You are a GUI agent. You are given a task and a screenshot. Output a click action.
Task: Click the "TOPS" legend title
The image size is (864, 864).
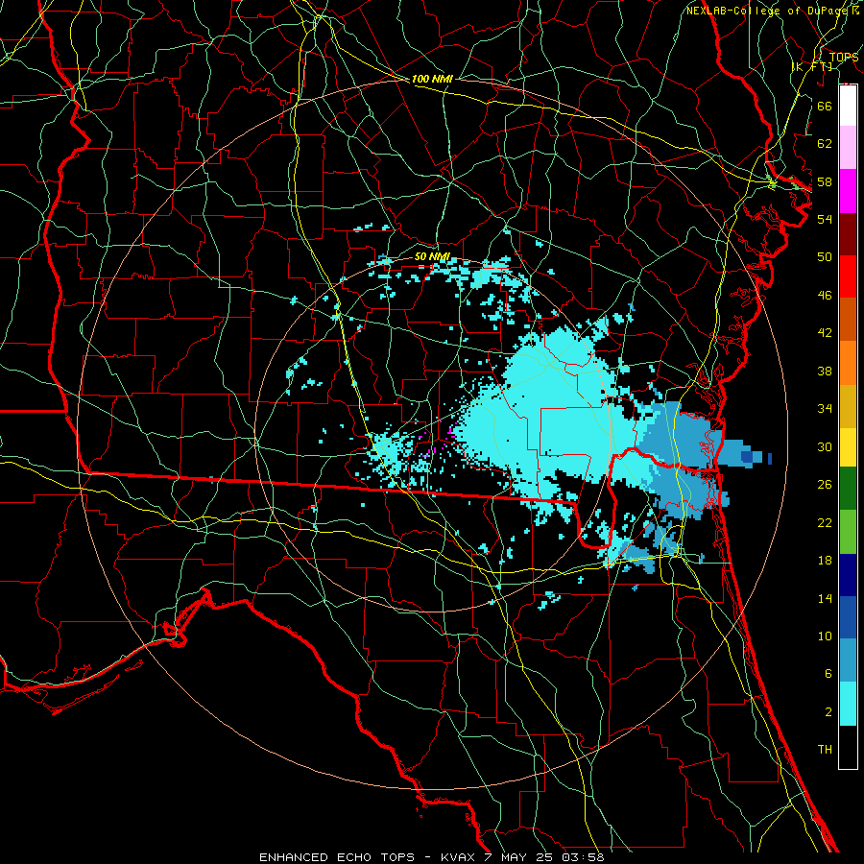point(844,57)
